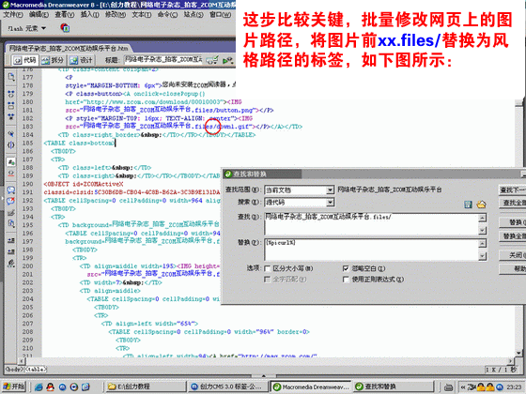Image resolution: width=526 pixels, height=394 pixels.
Task: Select the <table> tag in tag selector
Action: pos(36,370)
